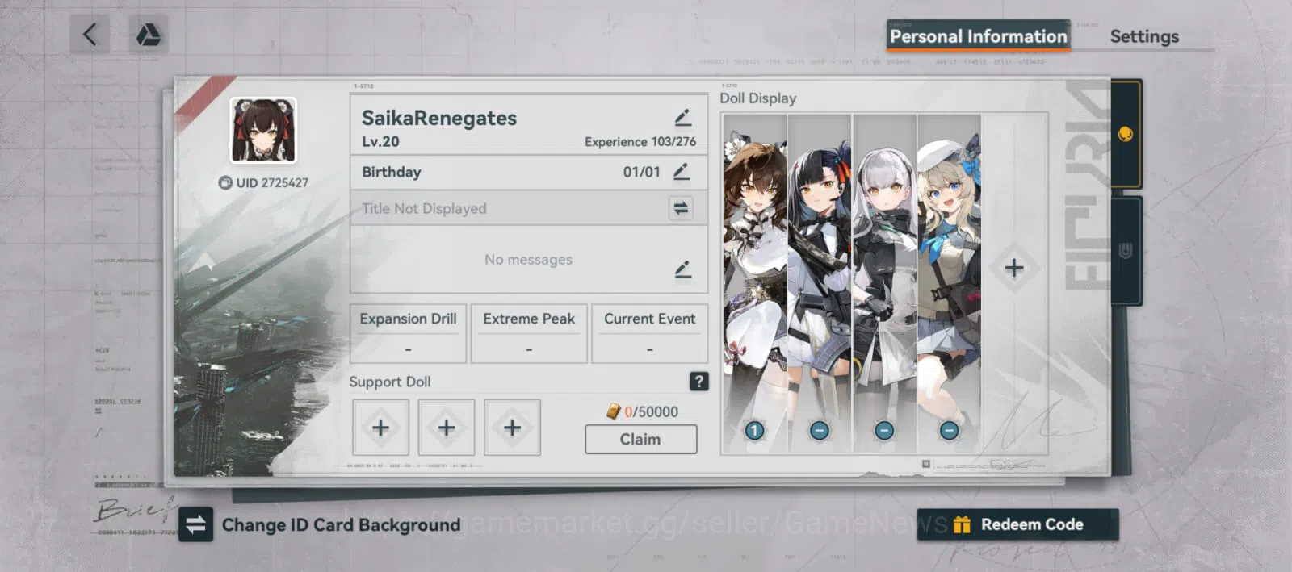Swap the displayed title
The width and height of the screenshot is (1292, 572).
(x=681, y=208)
